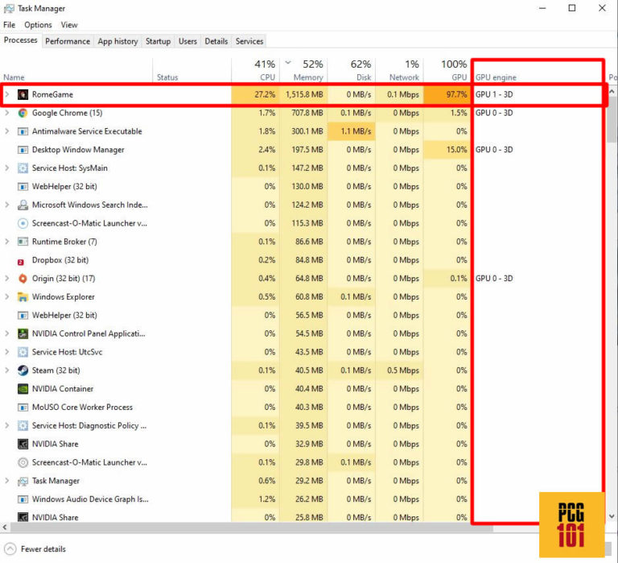Click the horizontal scrollbar left arrow
The image size is (618, 563).
(5, 528)
